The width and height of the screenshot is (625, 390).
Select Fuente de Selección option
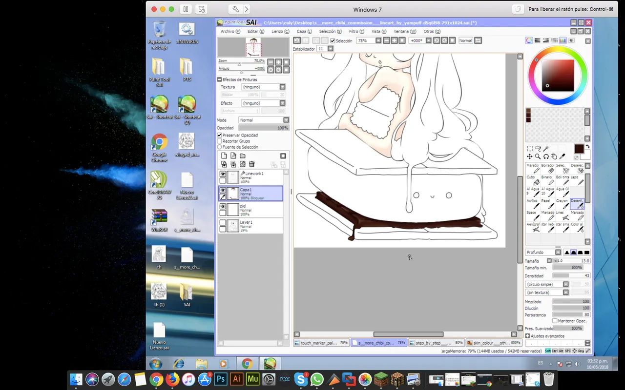(x=220, y=147)
